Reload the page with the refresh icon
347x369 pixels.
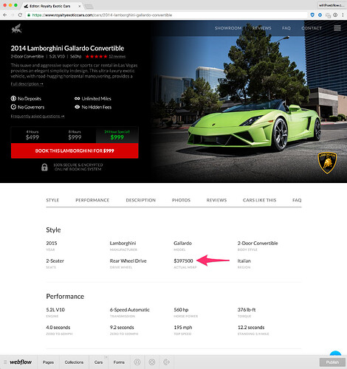pyautogui.click(x=20, y=15)
